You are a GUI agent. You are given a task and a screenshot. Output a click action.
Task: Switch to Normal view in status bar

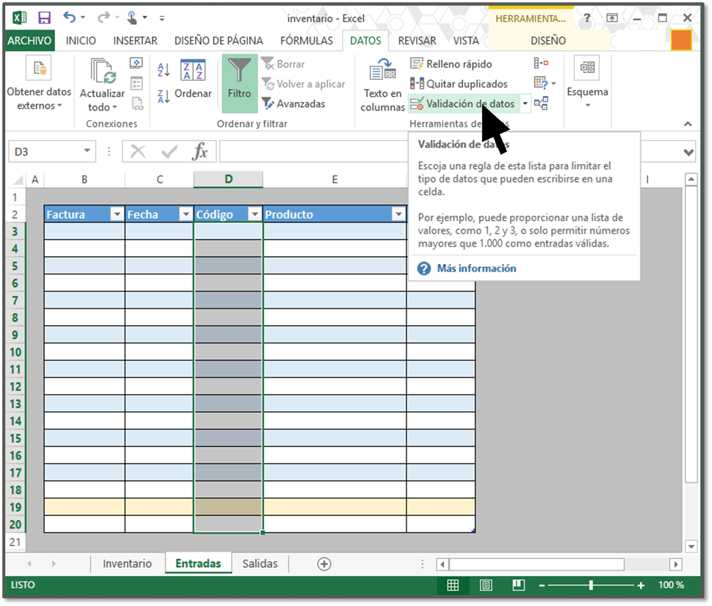tap(453, 585)
